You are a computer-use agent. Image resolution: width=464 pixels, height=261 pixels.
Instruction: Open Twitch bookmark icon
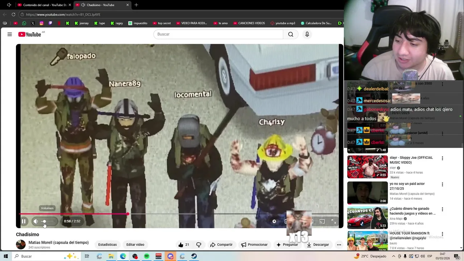pyautogui.click(x=50, y=23)
